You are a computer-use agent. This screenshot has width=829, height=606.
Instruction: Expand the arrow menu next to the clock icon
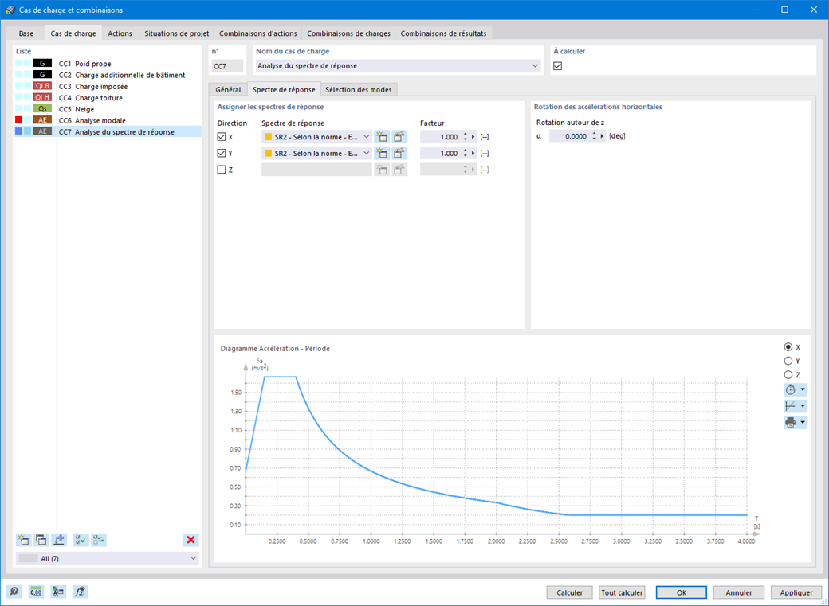(803, 390)
